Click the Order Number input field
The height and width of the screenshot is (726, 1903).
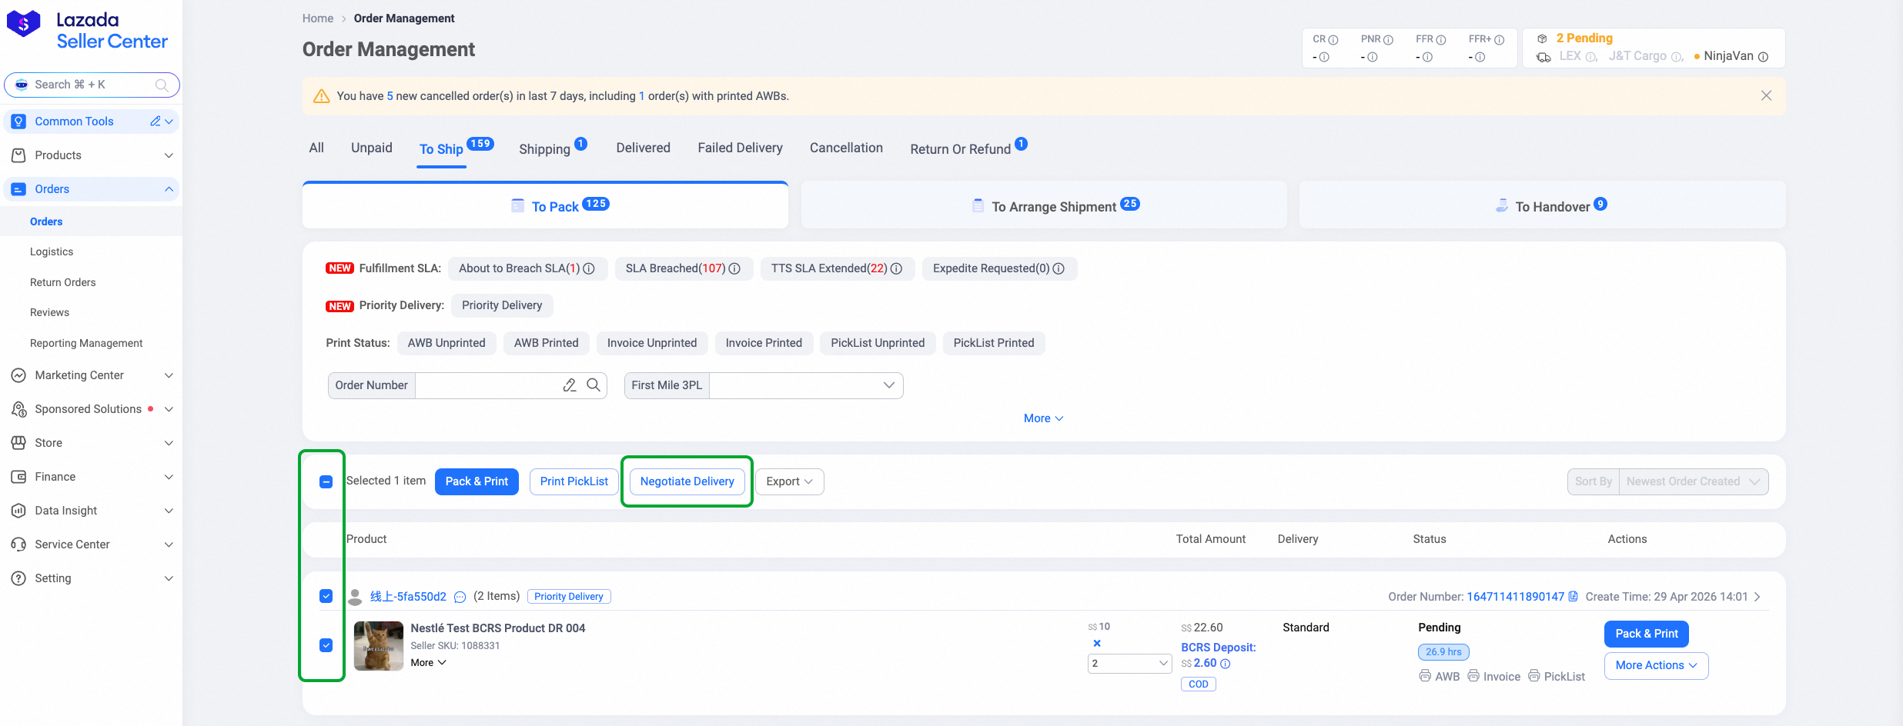click(x=488, y=385)
